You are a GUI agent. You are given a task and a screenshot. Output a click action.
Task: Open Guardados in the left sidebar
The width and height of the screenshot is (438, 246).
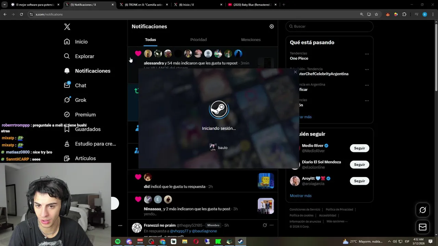tap(82, 129)
